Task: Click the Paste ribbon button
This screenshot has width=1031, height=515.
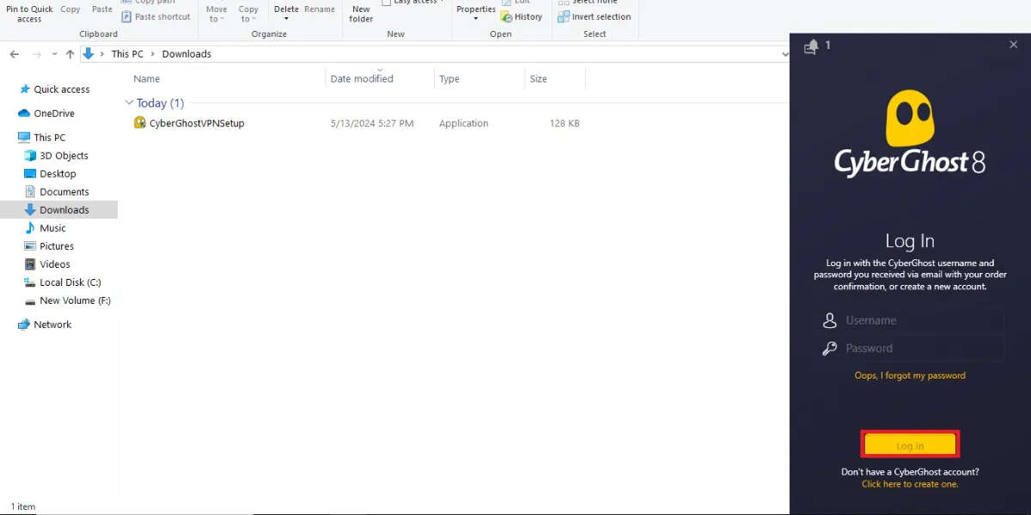Action: click(x=102, y=9)
